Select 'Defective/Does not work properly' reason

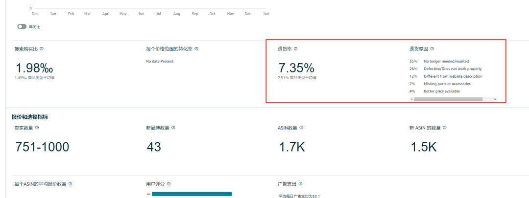tap(452, 69)
